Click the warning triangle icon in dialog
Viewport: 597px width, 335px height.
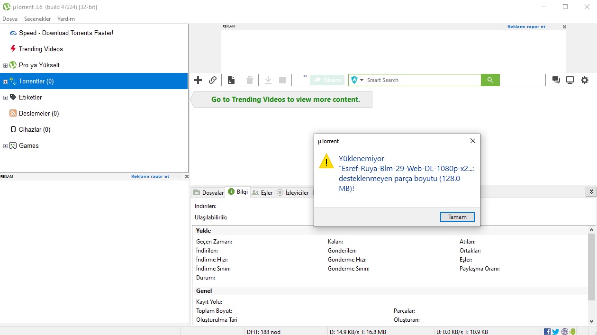coord(326,162)
